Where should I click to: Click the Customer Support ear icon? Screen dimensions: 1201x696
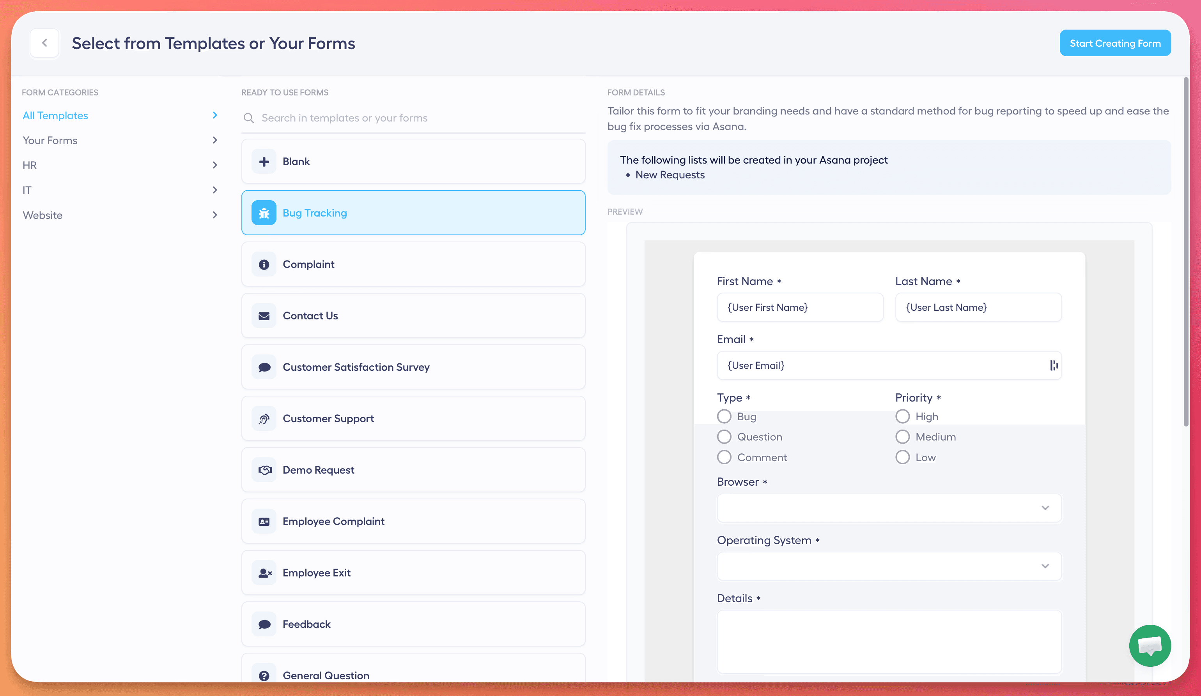264,418
